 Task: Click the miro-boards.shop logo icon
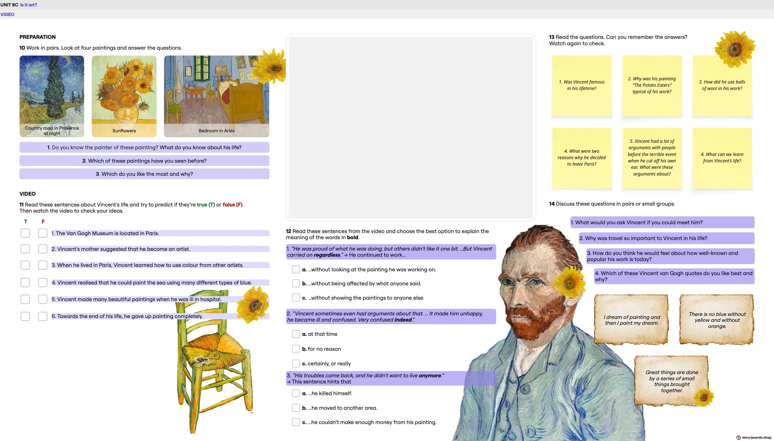coord(739,437)
